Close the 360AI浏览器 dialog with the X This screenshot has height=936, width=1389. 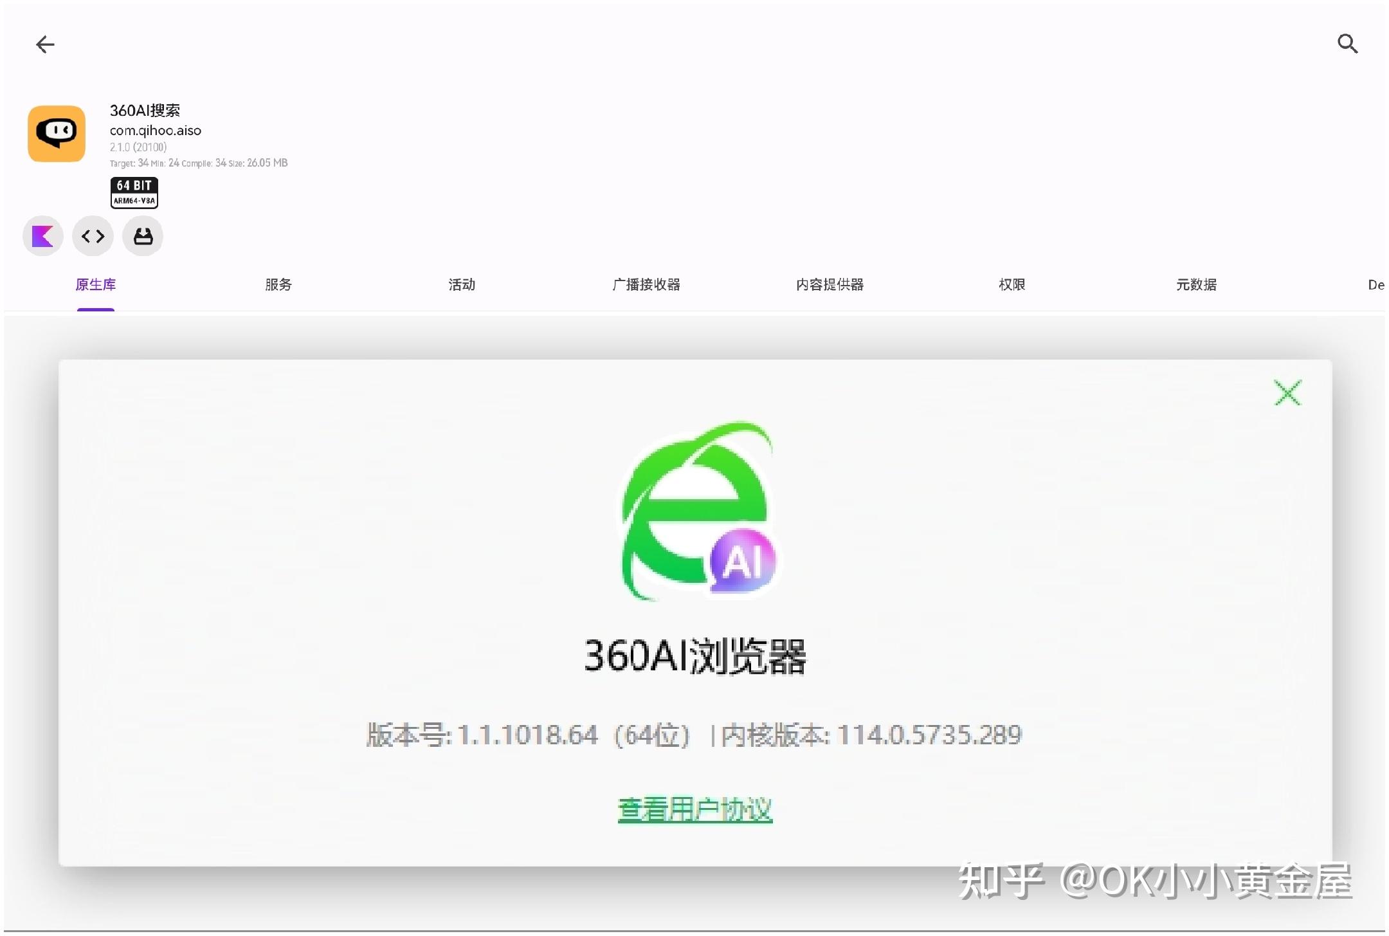click(1287, 392)
